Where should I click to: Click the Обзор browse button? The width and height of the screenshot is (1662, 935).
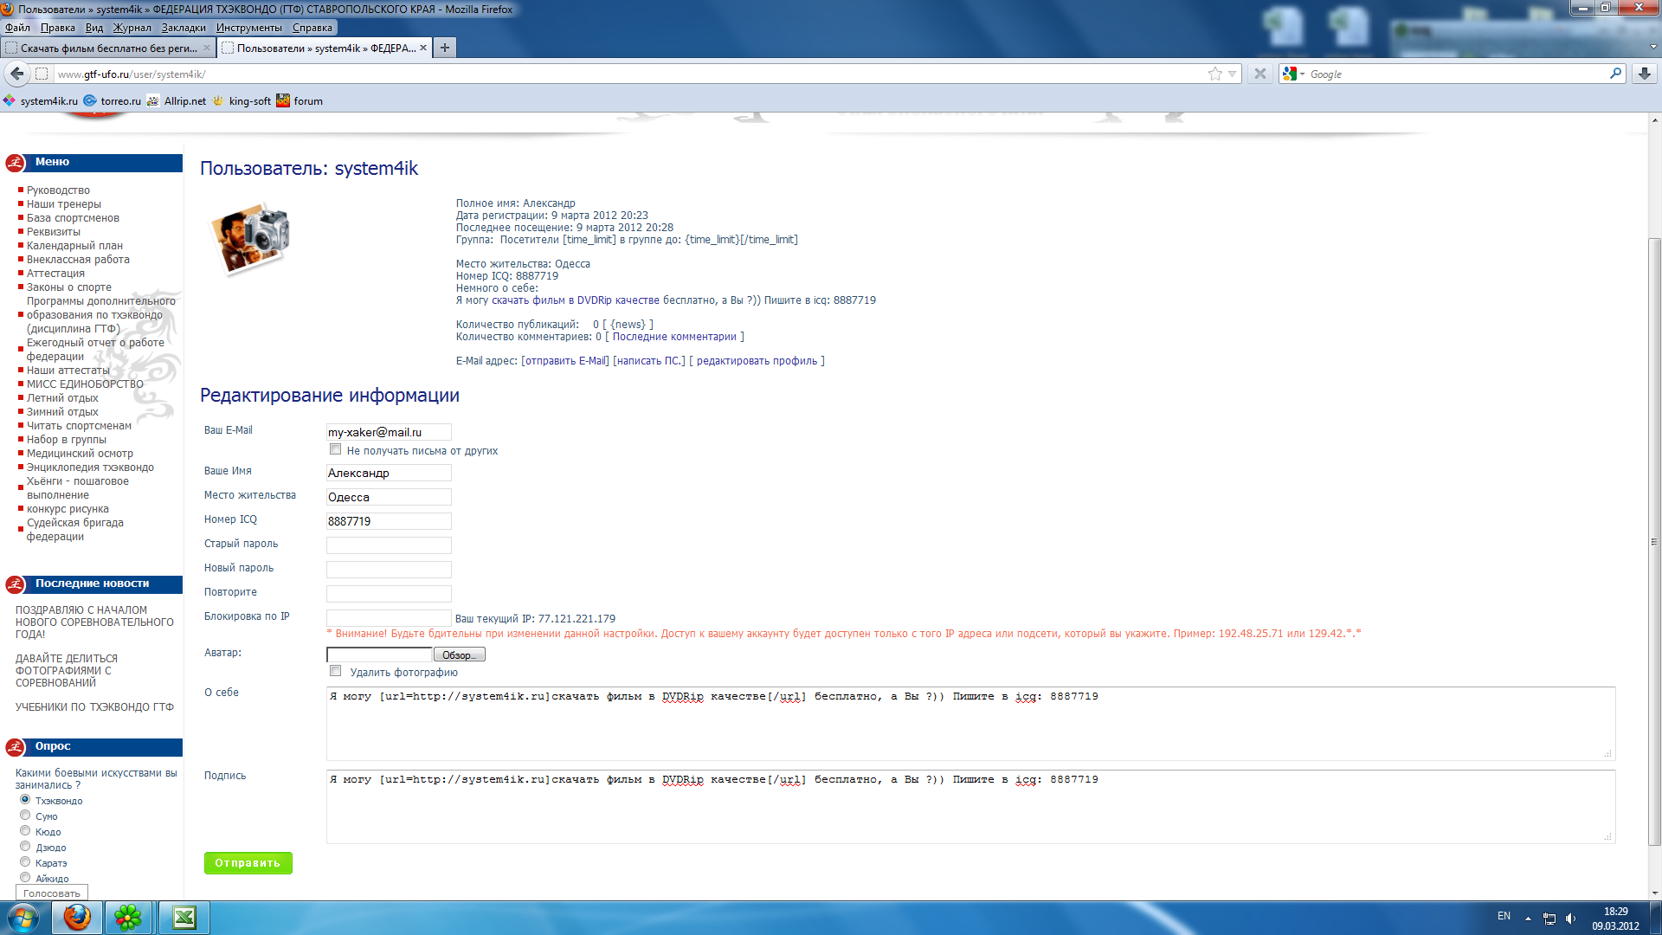tap(459, 654)
